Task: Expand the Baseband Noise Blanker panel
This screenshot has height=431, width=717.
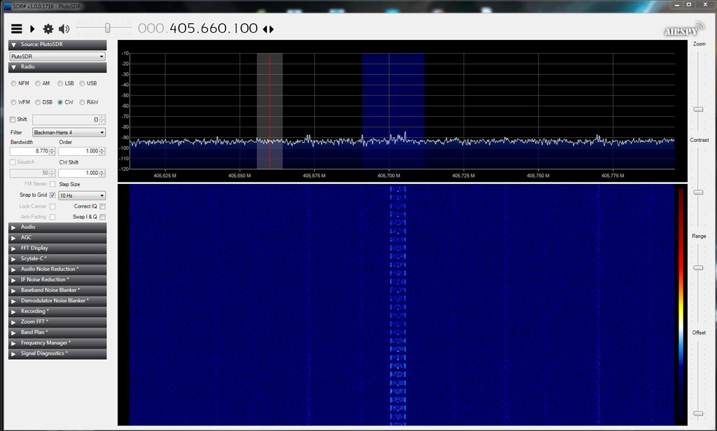Action: click(x=57, y=290)
